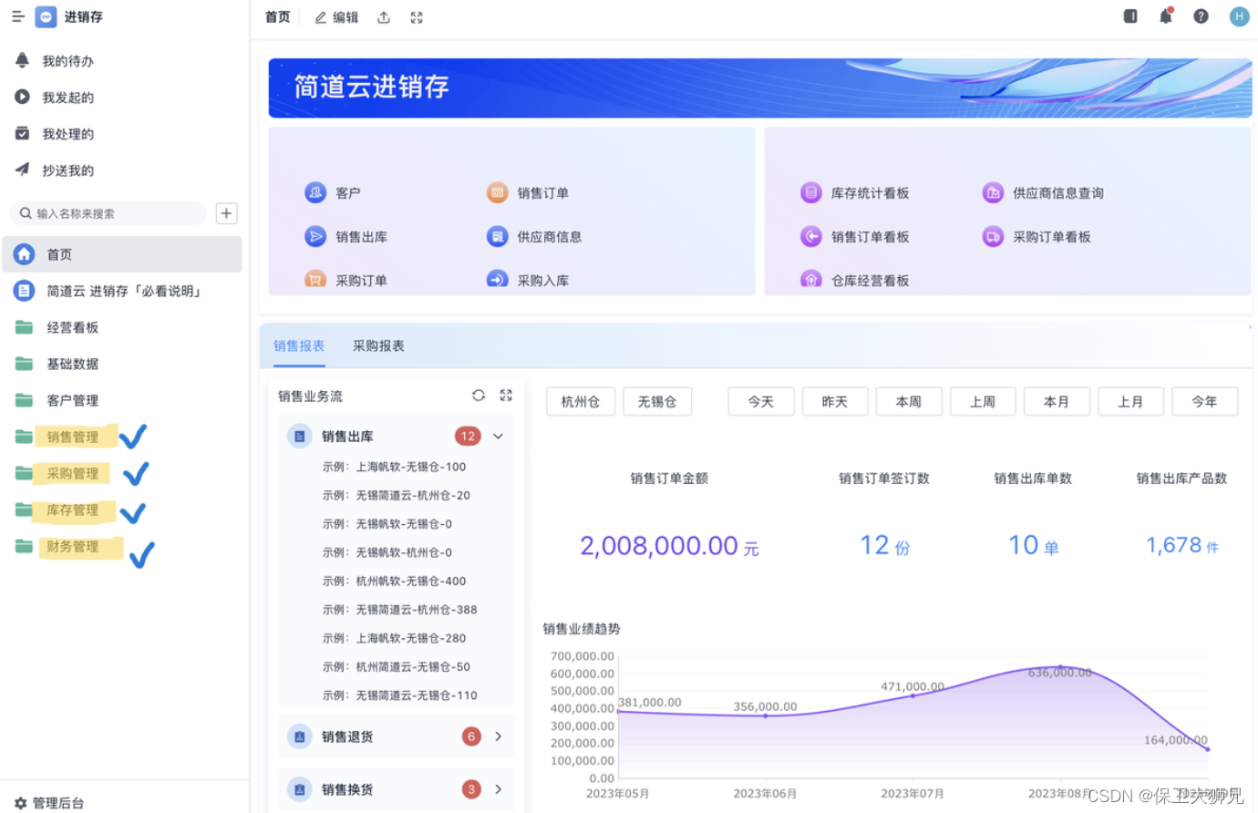
Task: Open the 采购订单看板 shortcut icon
Action: point(993,236)
